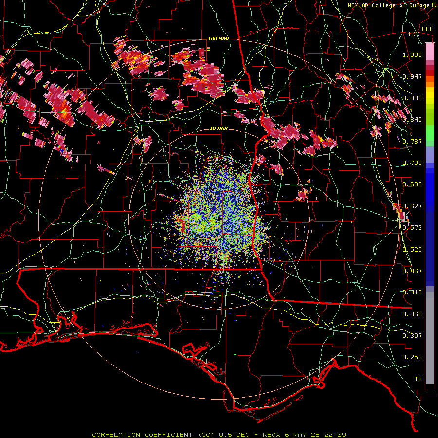The image size is (438, 438).
Task: Select the 0.520 scale value
Action: click(x=412, y=250)
